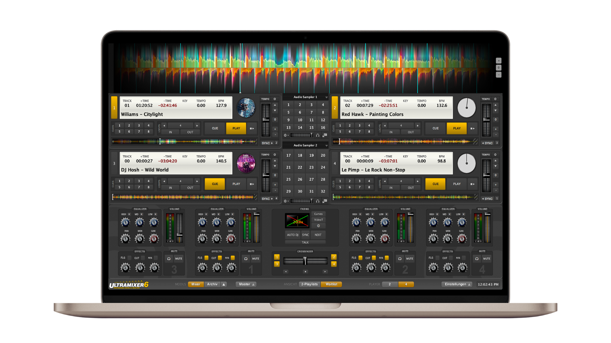
Task: Open the Master dropdown in bottom bar
Action: [x=246, y=284]
